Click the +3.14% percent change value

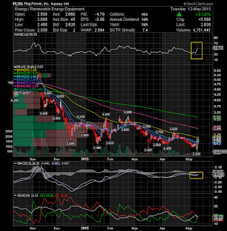coord(203,14)
